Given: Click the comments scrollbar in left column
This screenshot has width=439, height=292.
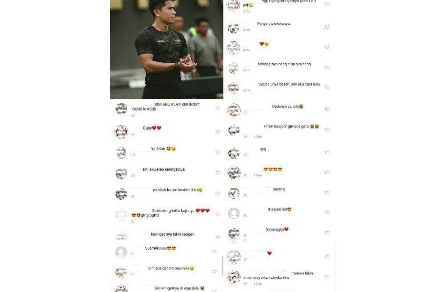Looking at the screenshot, I should tap(222, 266).
